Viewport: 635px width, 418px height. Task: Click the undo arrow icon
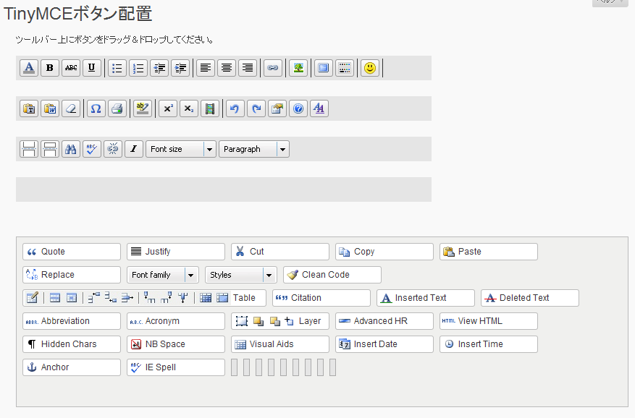coord(235,108)
